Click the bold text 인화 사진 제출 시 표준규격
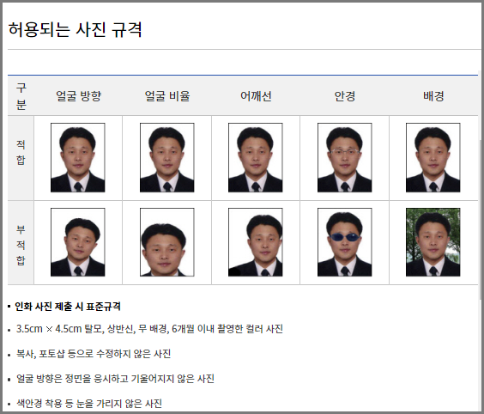This screenshot has height=414, width=484. click(x=68, y=307)
